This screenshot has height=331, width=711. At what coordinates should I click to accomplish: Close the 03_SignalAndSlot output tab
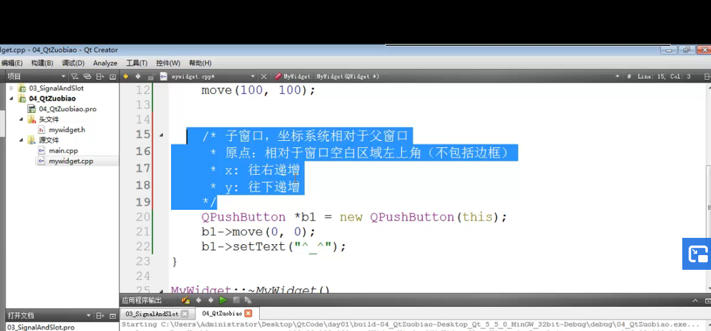pyautogui.click(x=184, y=313)
